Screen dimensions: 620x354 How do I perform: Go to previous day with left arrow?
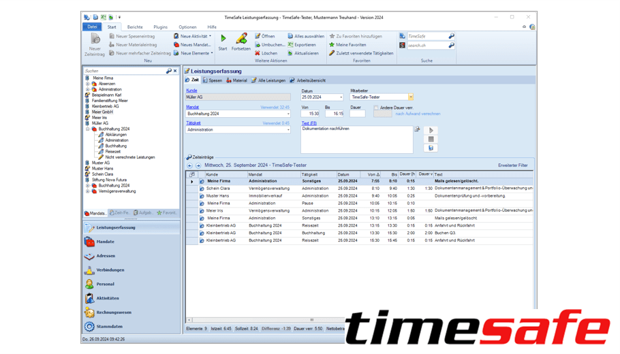pos(190,165)
